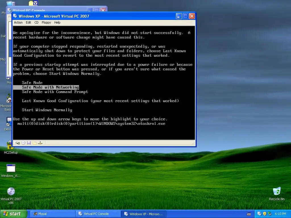This screenshot has width=291, height=218.
Task: Switch to Mypal taskbar button
Action: click(x=52, y=214)
